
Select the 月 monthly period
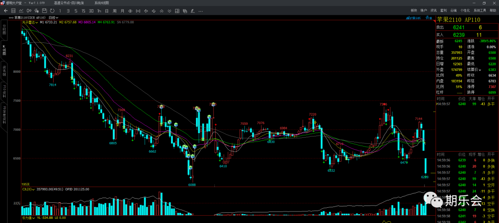click(122, 11)
